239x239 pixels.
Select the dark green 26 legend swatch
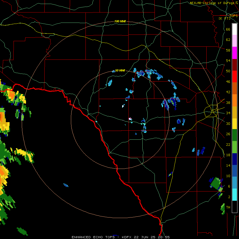point(234,135)
